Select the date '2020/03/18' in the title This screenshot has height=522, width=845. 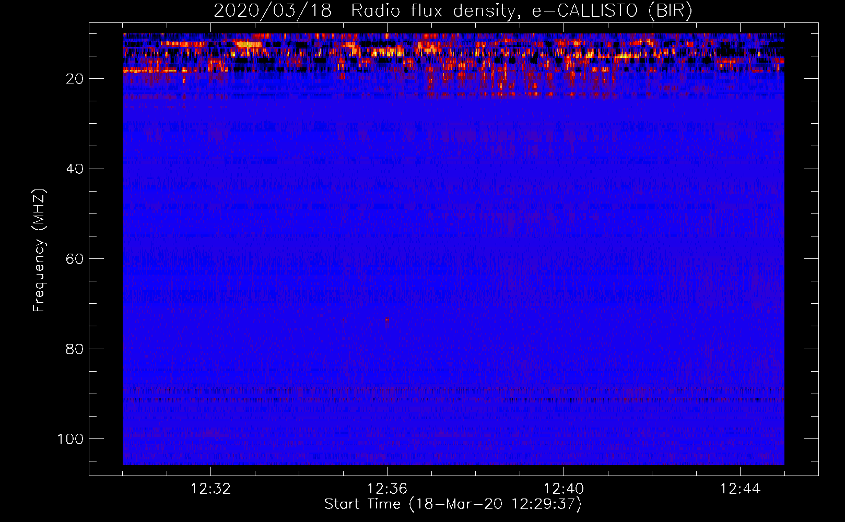(273, 11)
